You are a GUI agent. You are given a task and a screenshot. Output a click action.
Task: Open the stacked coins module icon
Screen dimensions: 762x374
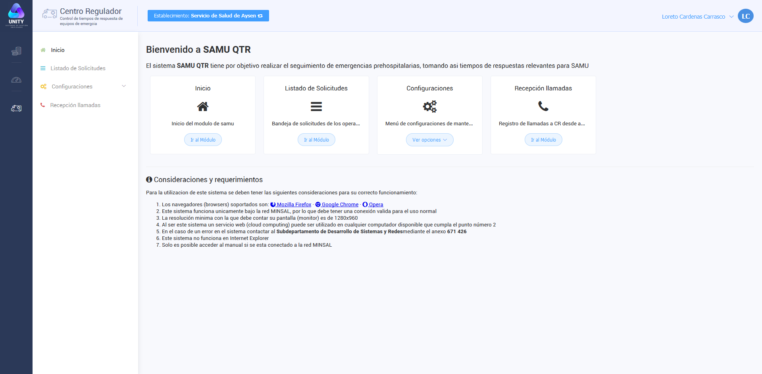click(16, 51)
